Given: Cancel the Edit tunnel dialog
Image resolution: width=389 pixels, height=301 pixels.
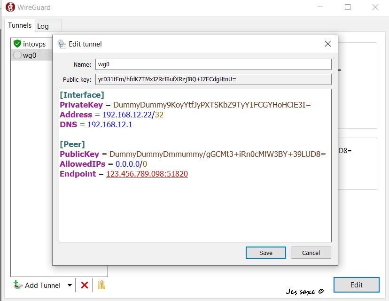Looking at the screenshot, I should 311,253.
